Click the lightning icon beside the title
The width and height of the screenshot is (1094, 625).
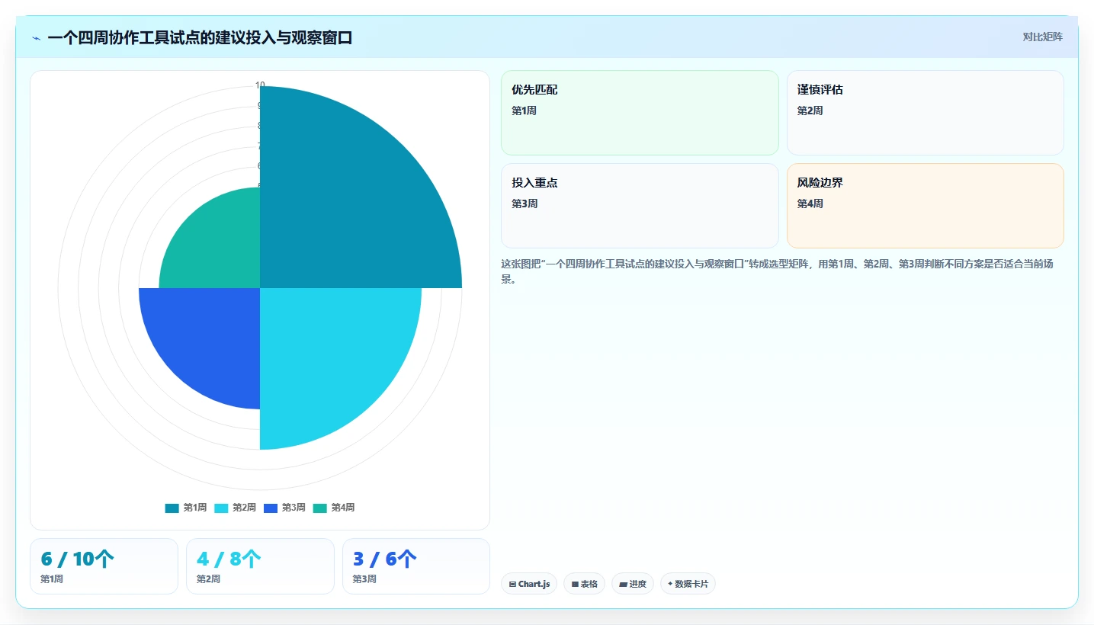(36, 38)
